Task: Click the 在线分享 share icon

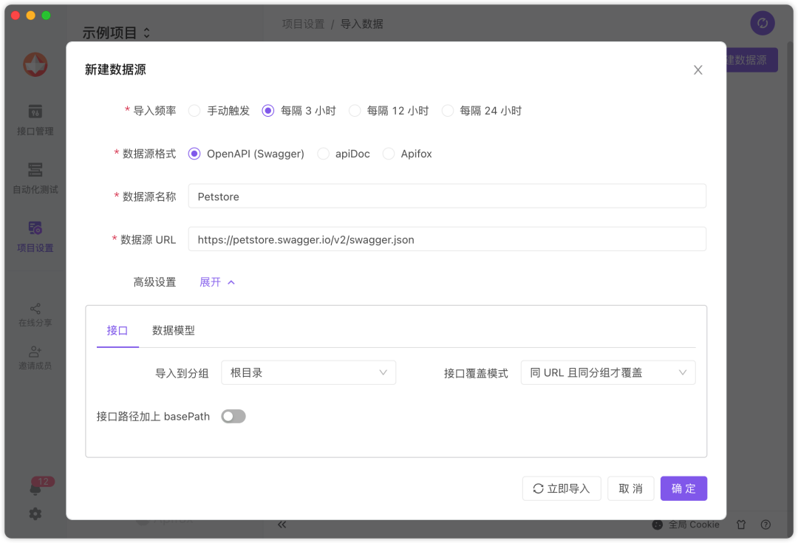Action: [35, 309]
